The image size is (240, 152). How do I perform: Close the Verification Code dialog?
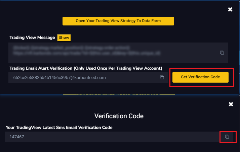point(231,104)
